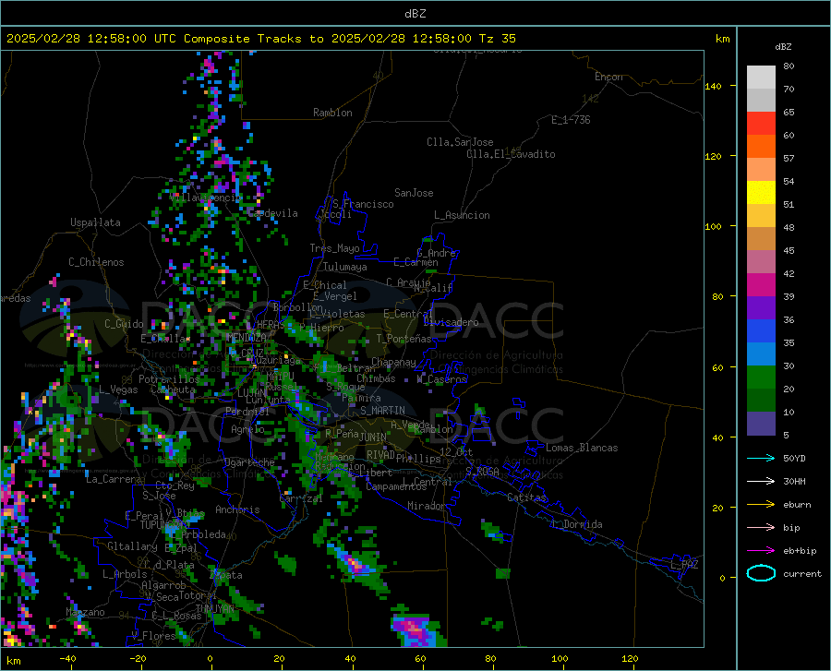Pick the brown-orange 48 dBZ legend swatch
This screenshot has width=831, height=671.
pos(761,239)
